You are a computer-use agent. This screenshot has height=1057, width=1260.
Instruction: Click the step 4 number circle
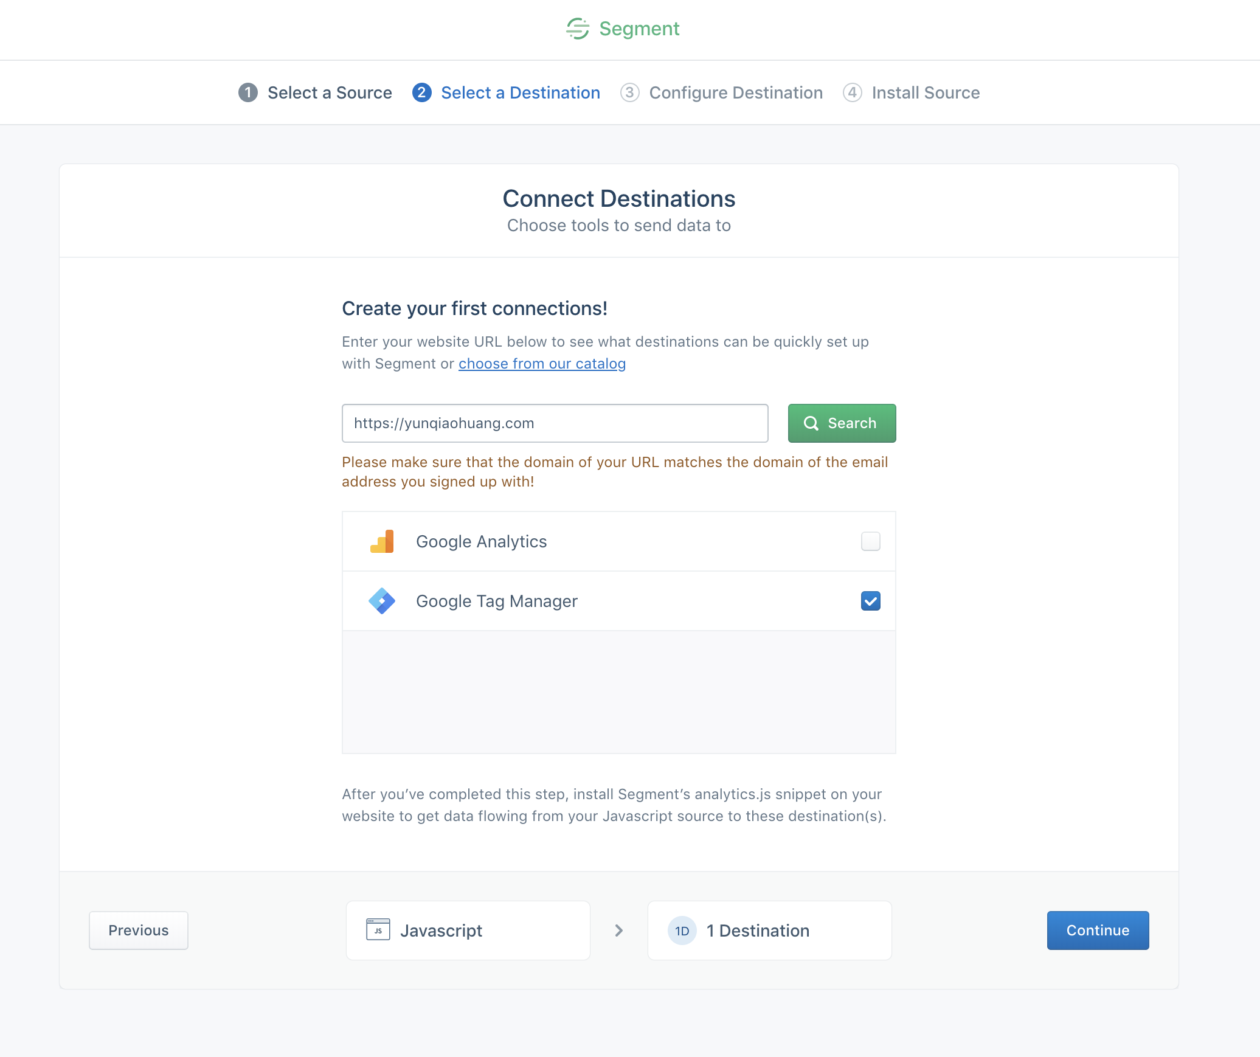pyautogui.click(x=853, y=92)
